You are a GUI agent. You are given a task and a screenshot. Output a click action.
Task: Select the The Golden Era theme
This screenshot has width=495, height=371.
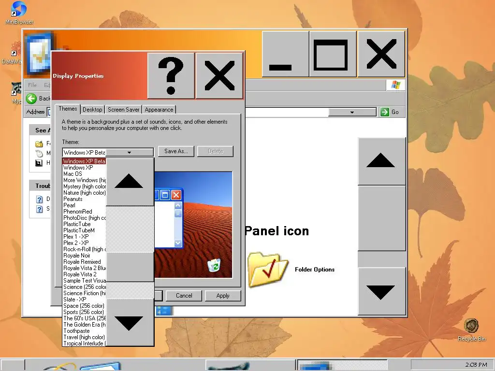84,325
